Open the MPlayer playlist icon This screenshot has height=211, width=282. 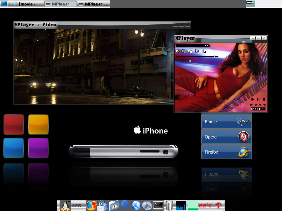pos(190,51)
